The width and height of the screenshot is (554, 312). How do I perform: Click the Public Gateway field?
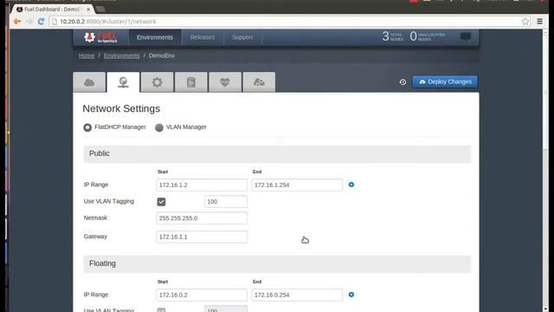[202, 237]
